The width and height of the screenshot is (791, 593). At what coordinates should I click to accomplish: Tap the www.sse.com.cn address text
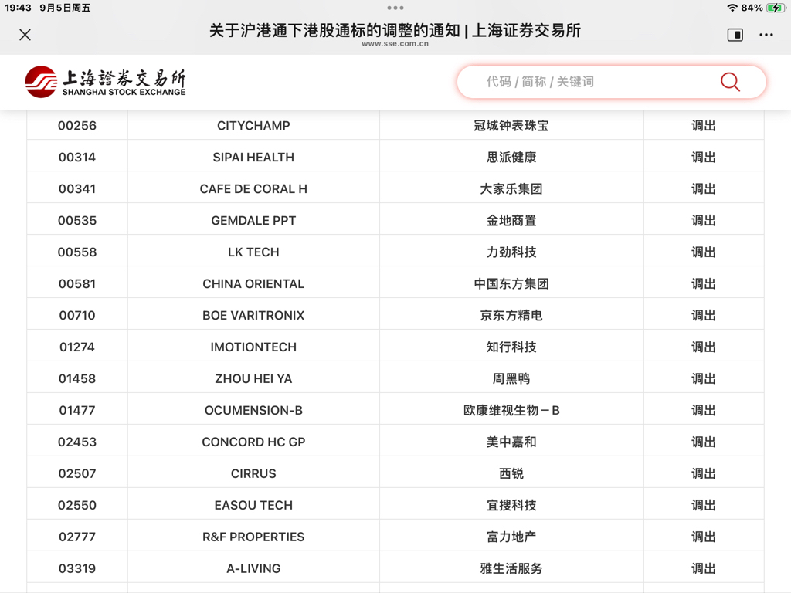pos(395,44)
